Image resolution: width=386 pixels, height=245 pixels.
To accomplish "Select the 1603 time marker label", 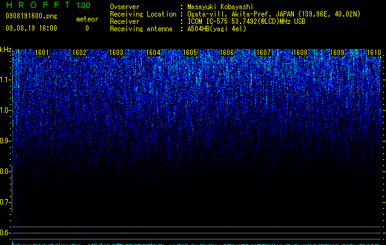I will pyautogui.click(x=116, y=53).
